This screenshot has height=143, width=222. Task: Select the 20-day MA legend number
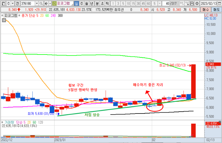click(42, 16)
